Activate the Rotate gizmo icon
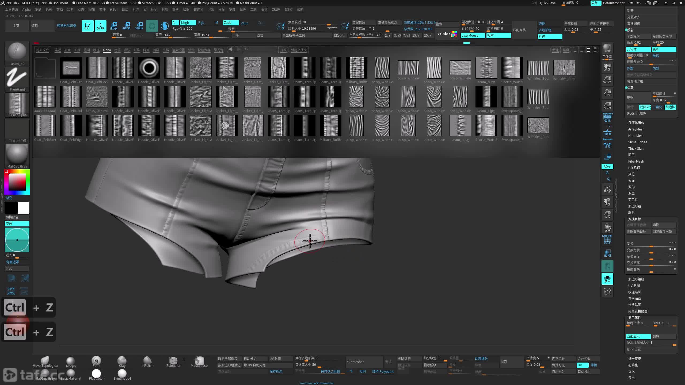685x385 pixels. coord(139,26)
